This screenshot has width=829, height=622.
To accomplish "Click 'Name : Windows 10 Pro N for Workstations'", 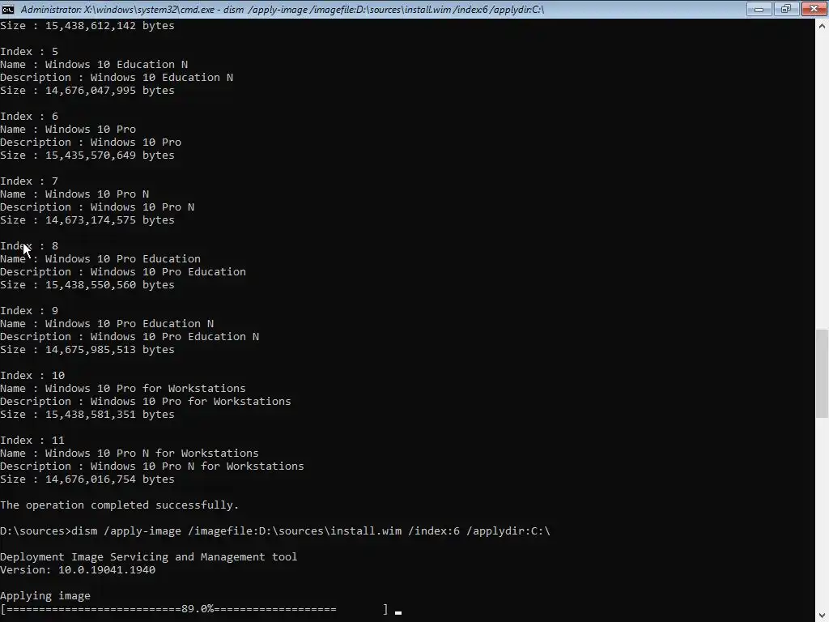I will point(130,454).
